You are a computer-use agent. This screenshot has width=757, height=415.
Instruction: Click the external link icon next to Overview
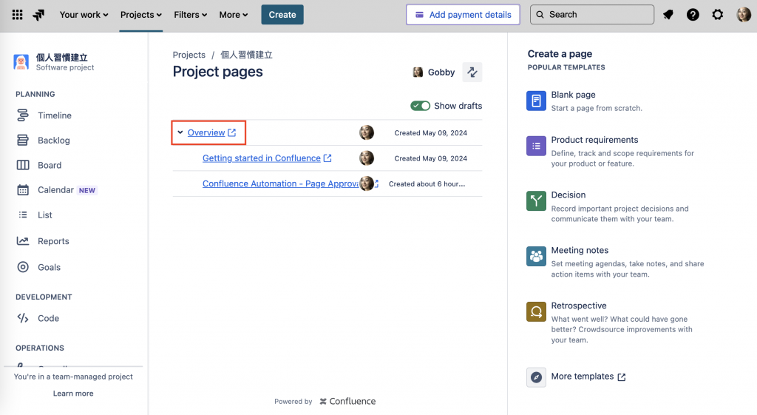coord(231,132)
